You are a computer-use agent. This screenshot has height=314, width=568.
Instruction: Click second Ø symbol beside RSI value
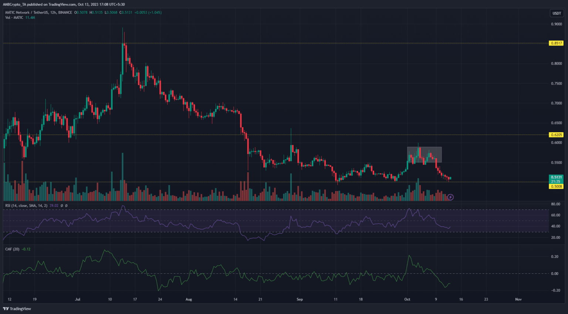click(66, 206)
